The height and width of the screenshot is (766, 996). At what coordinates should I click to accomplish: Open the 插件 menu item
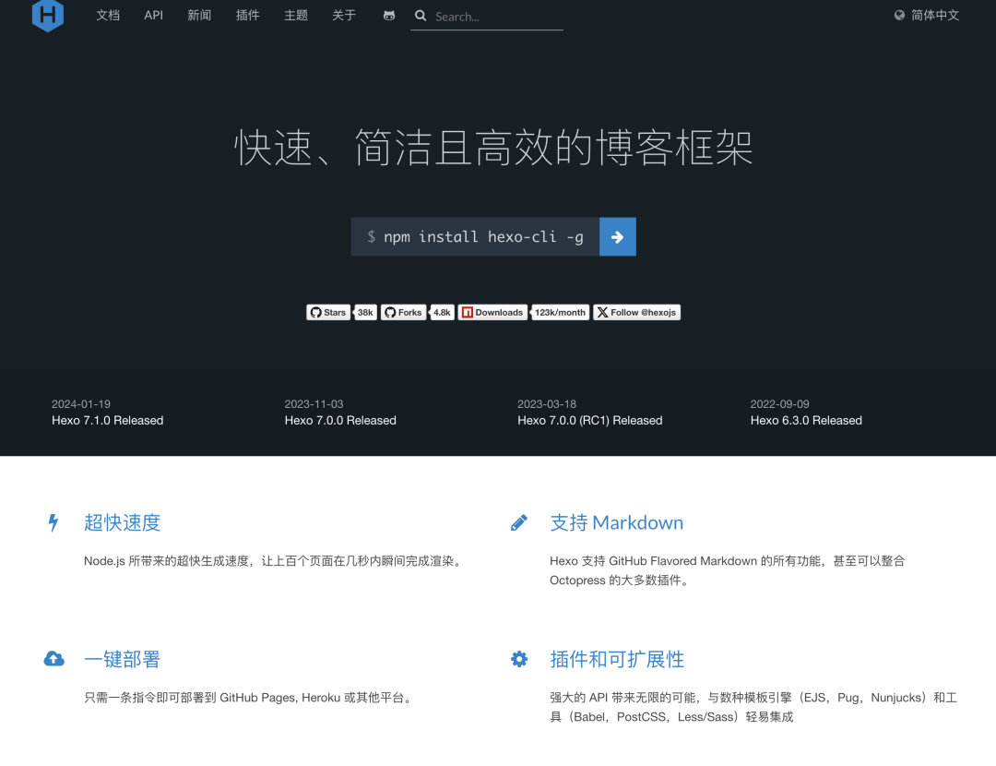coord(248,16)
